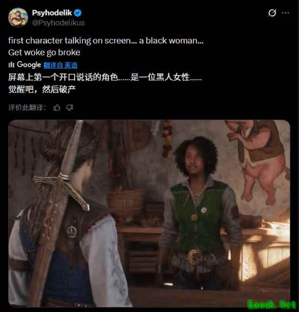Open the three-dot more options menu

[x=285, y=13]
